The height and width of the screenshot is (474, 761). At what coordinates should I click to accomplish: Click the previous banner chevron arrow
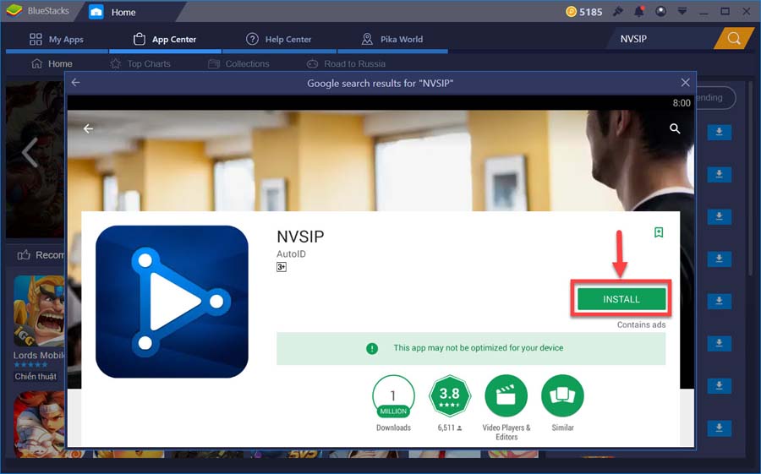pyautogui.click(x=30, y=152)
